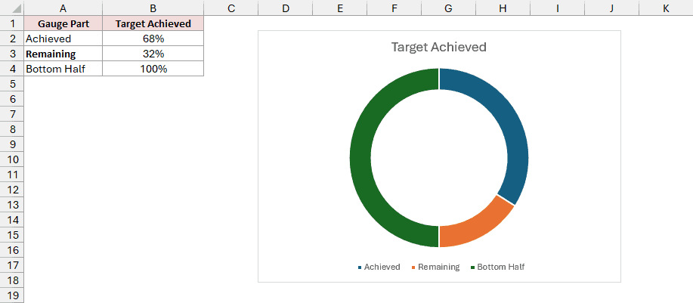
Task: Select column F header
Action: pos(394,8)
